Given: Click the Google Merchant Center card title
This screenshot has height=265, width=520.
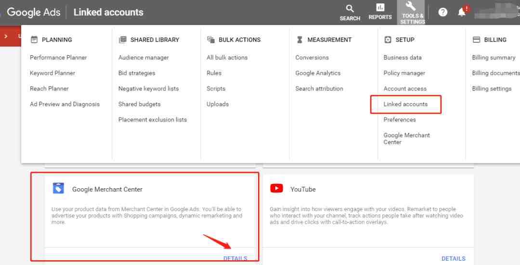Looking at the screenshot, I should [107, 189].
